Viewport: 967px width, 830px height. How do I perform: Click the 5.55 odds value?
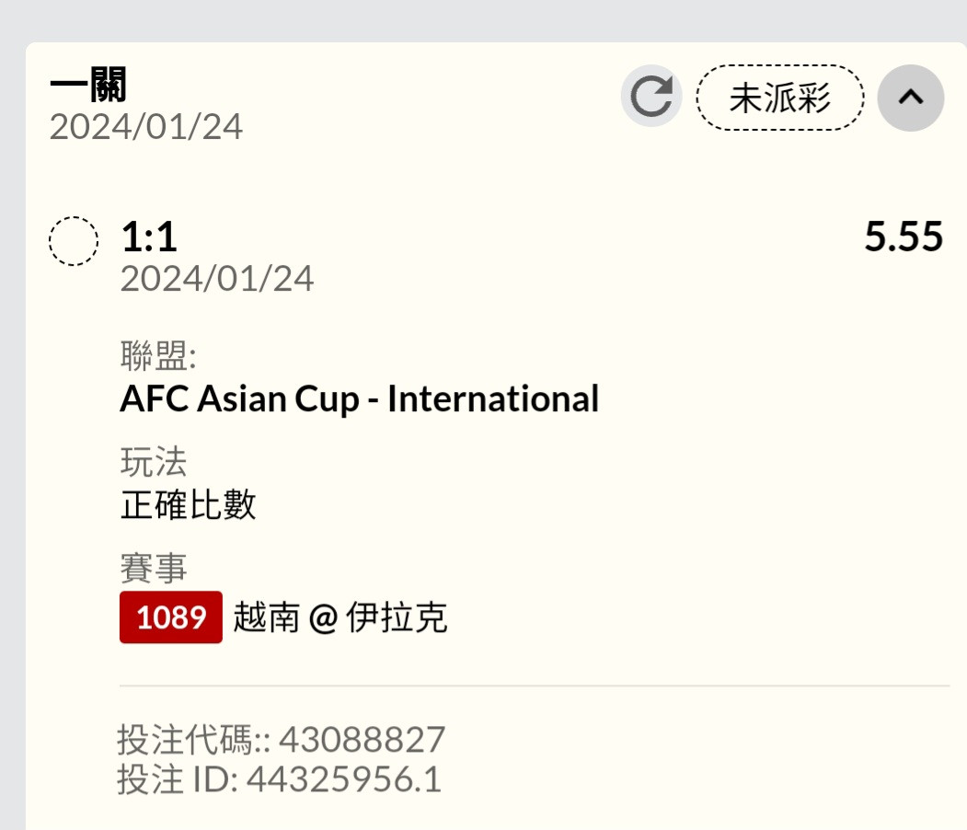[x=904, y=236]
